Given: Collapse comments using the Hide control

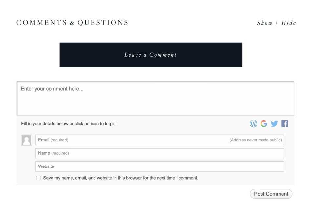Looking at the screenshot, I should coord(289,23).
